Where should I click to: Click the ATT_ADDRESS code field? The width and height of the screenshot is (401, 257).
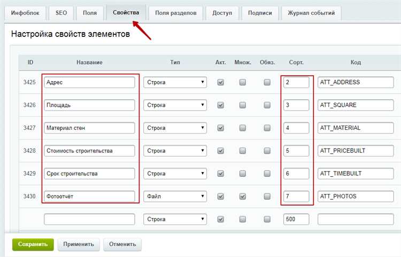(x=356, y=82)
